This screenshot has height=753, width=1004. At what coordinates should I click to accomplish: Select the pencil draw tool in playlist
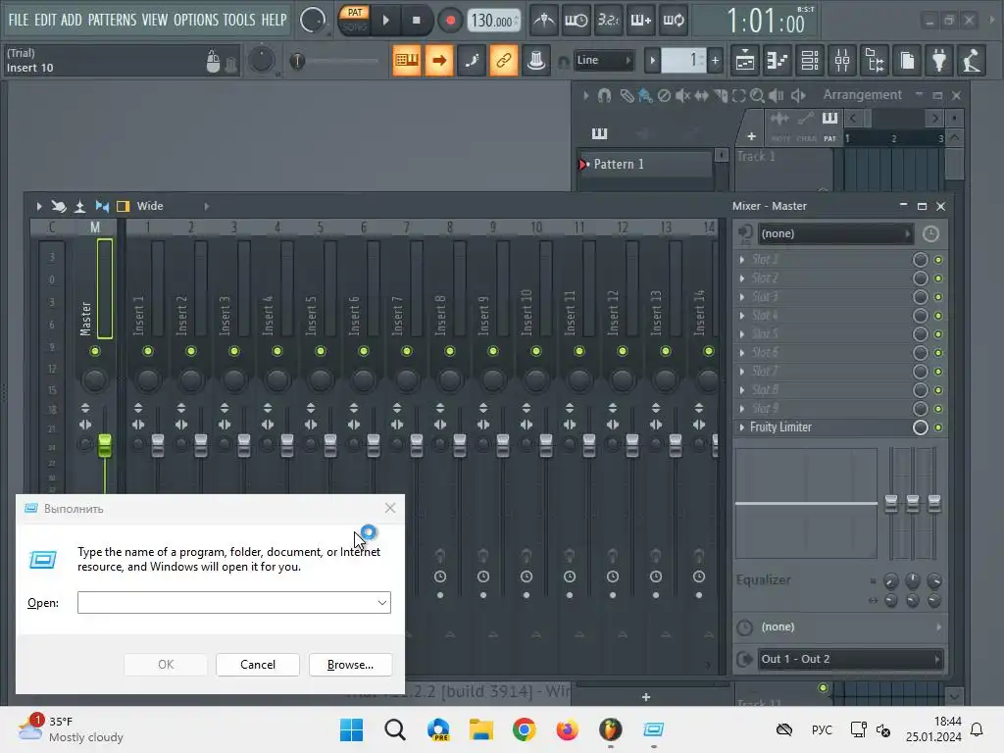click(627, 96)
